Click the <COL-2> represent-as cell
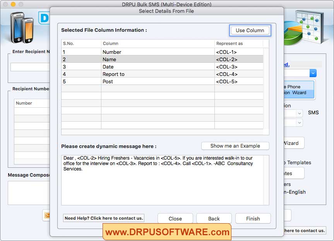 pyautogui.click(x=239, y=59)
